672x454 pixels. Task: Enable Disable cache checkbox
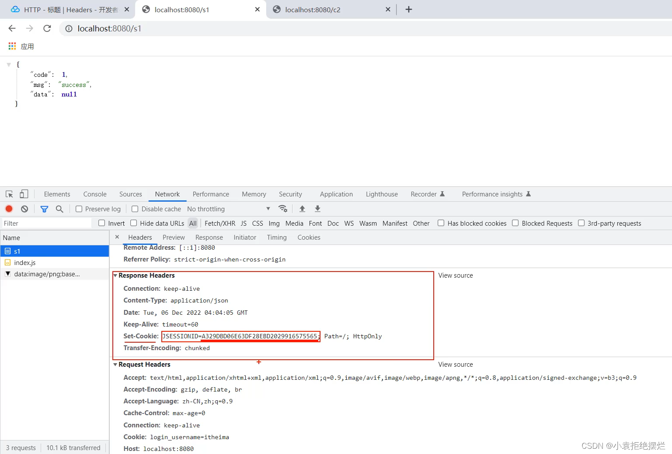coord(135,209)
